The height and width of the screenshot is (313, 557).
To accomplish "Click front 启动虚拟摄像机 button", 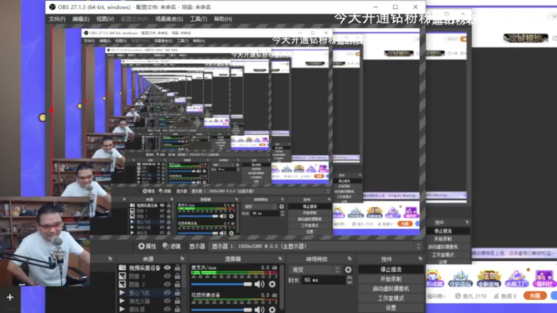I will click(x=391, y=289).
